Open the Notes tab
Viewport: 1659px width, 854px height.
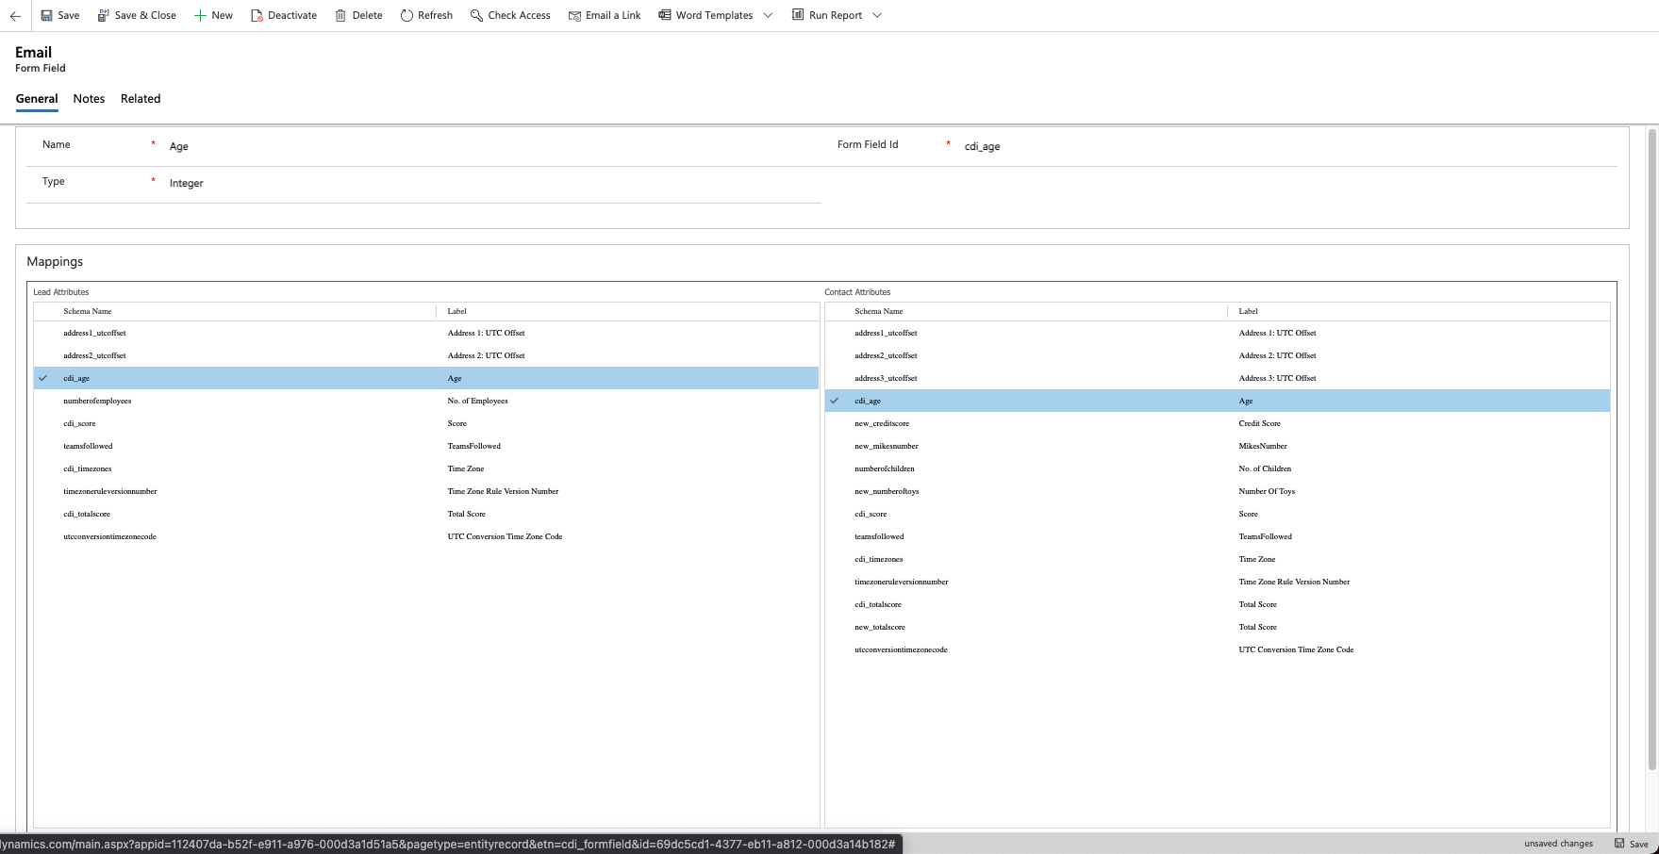coord(89,99)
